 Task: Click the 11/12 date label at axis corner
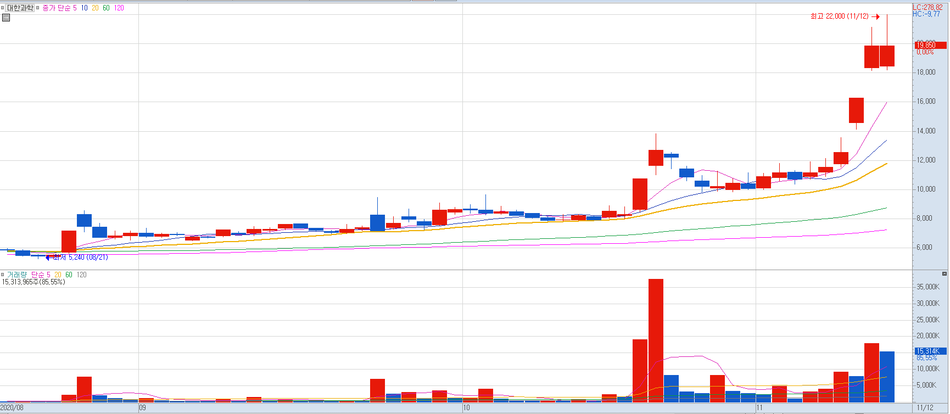pos(925,407)
